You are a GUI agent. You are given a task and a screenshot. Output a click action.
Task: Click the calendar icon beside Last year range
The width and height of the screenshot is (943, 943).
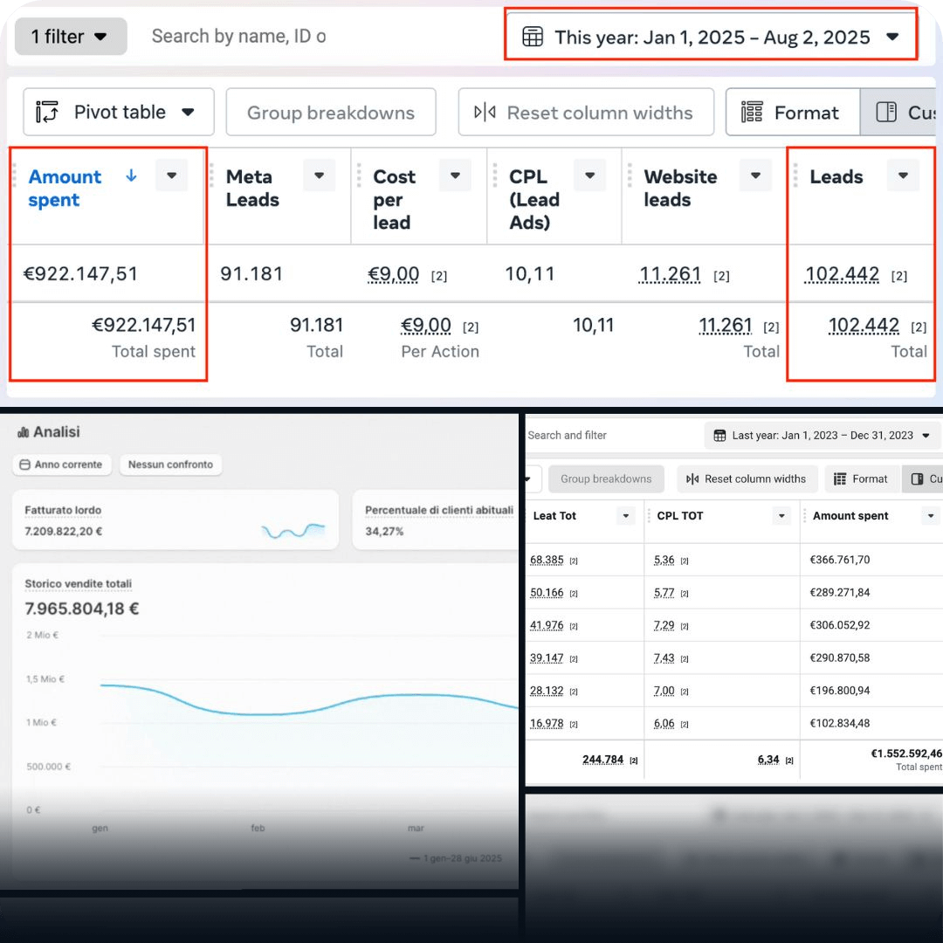719,436
